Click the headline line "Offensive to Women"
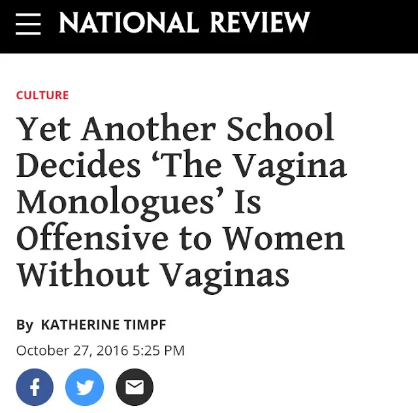Image resolution: width=418 pixels, height=413 pixels. tap(180, 238)
